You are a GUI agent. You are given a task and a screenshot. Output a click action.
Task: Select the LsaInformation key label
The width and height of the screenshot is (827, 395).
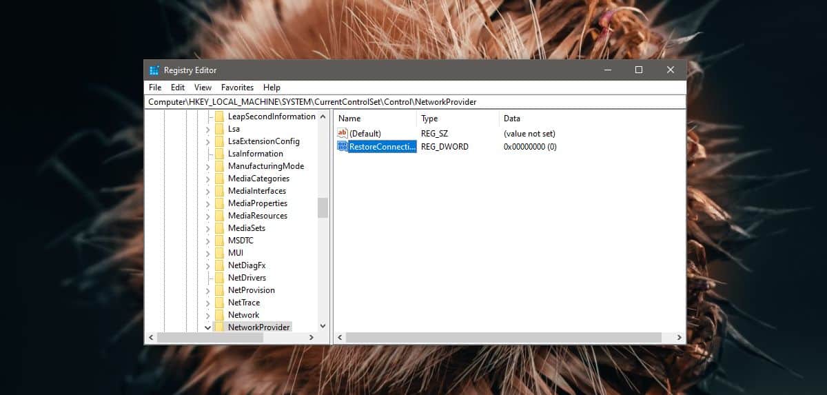click(x=256, y=154)
